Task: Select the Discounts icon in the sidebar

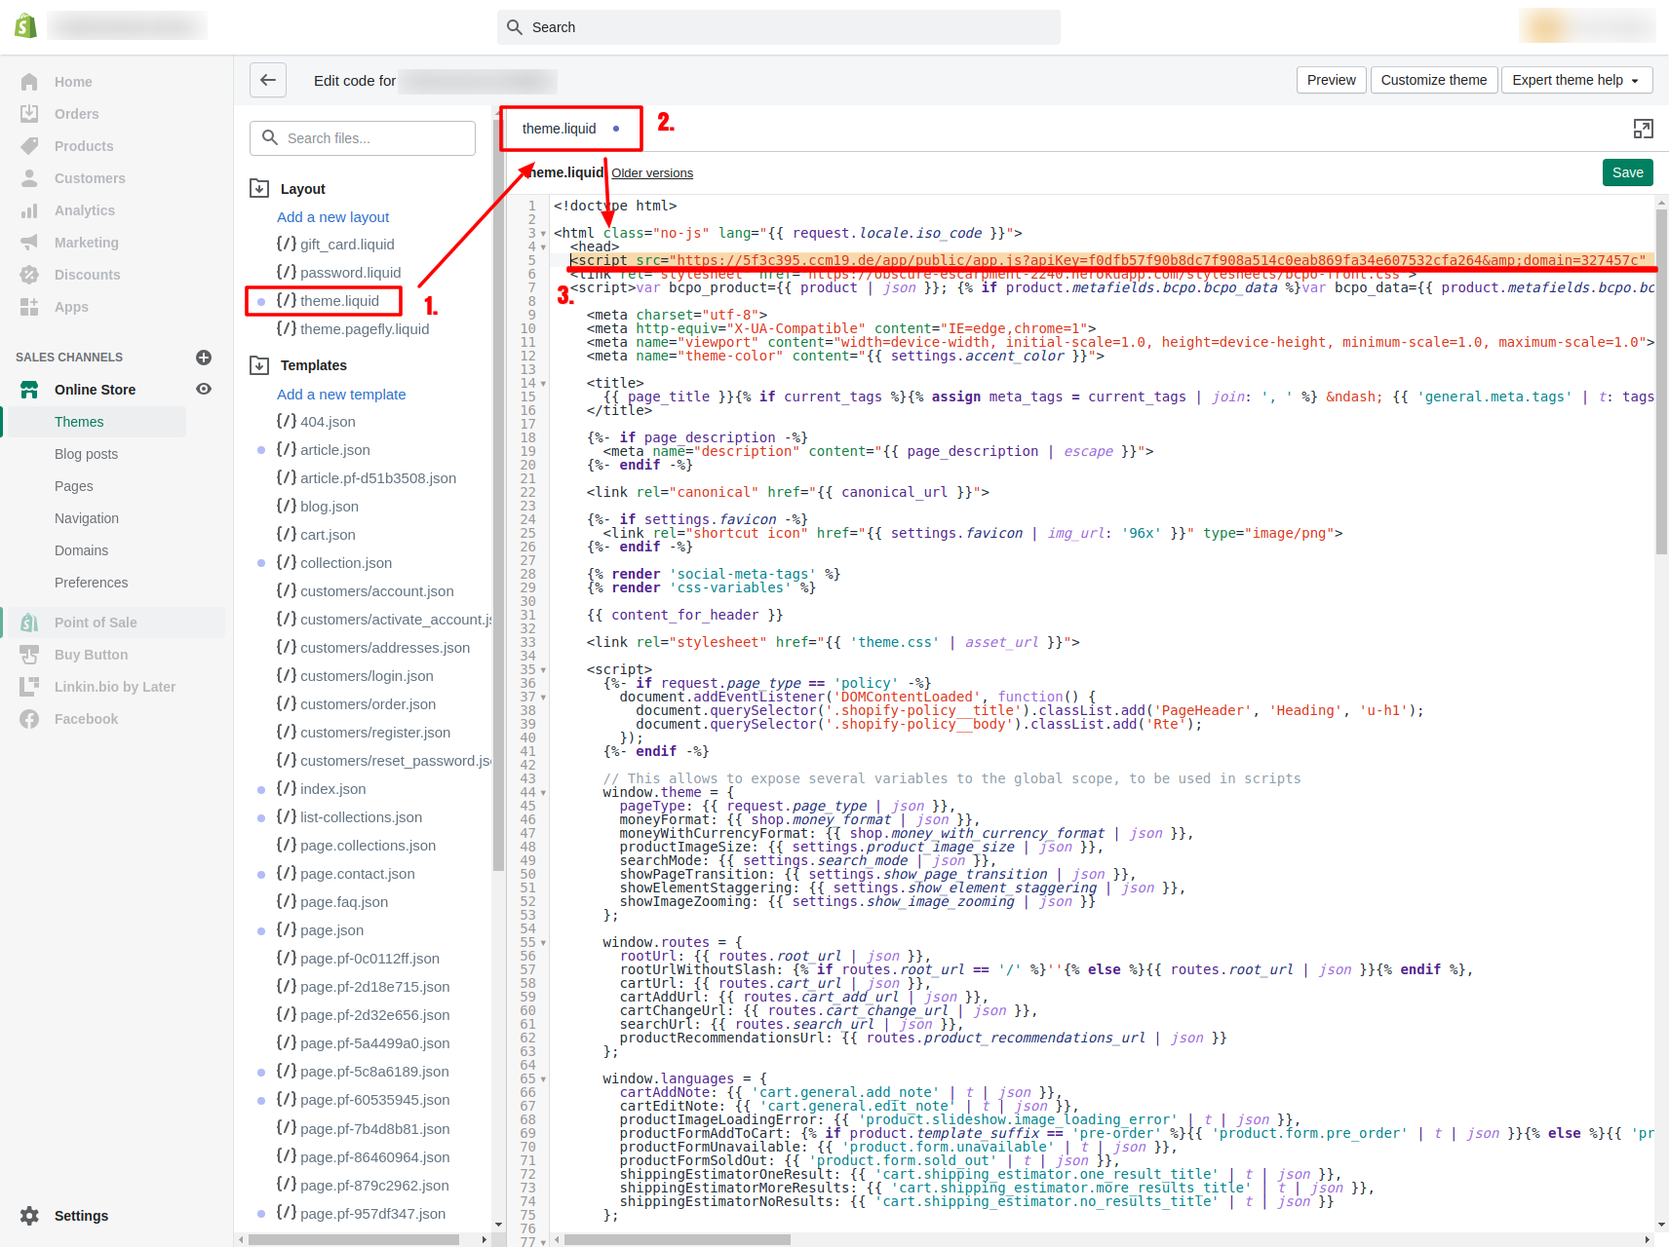Action: click(31, 274)
